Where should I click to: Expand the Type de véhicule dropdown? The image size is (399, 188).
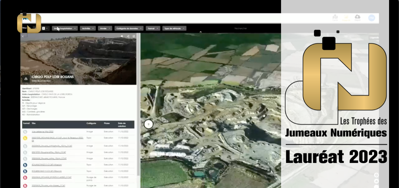pyautogui.click(x=174, y=28)
